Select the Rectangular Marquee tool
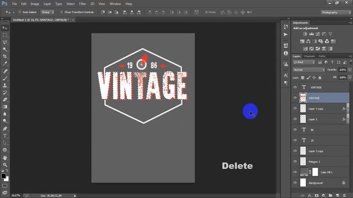353x198 pixels. point(5,35)
